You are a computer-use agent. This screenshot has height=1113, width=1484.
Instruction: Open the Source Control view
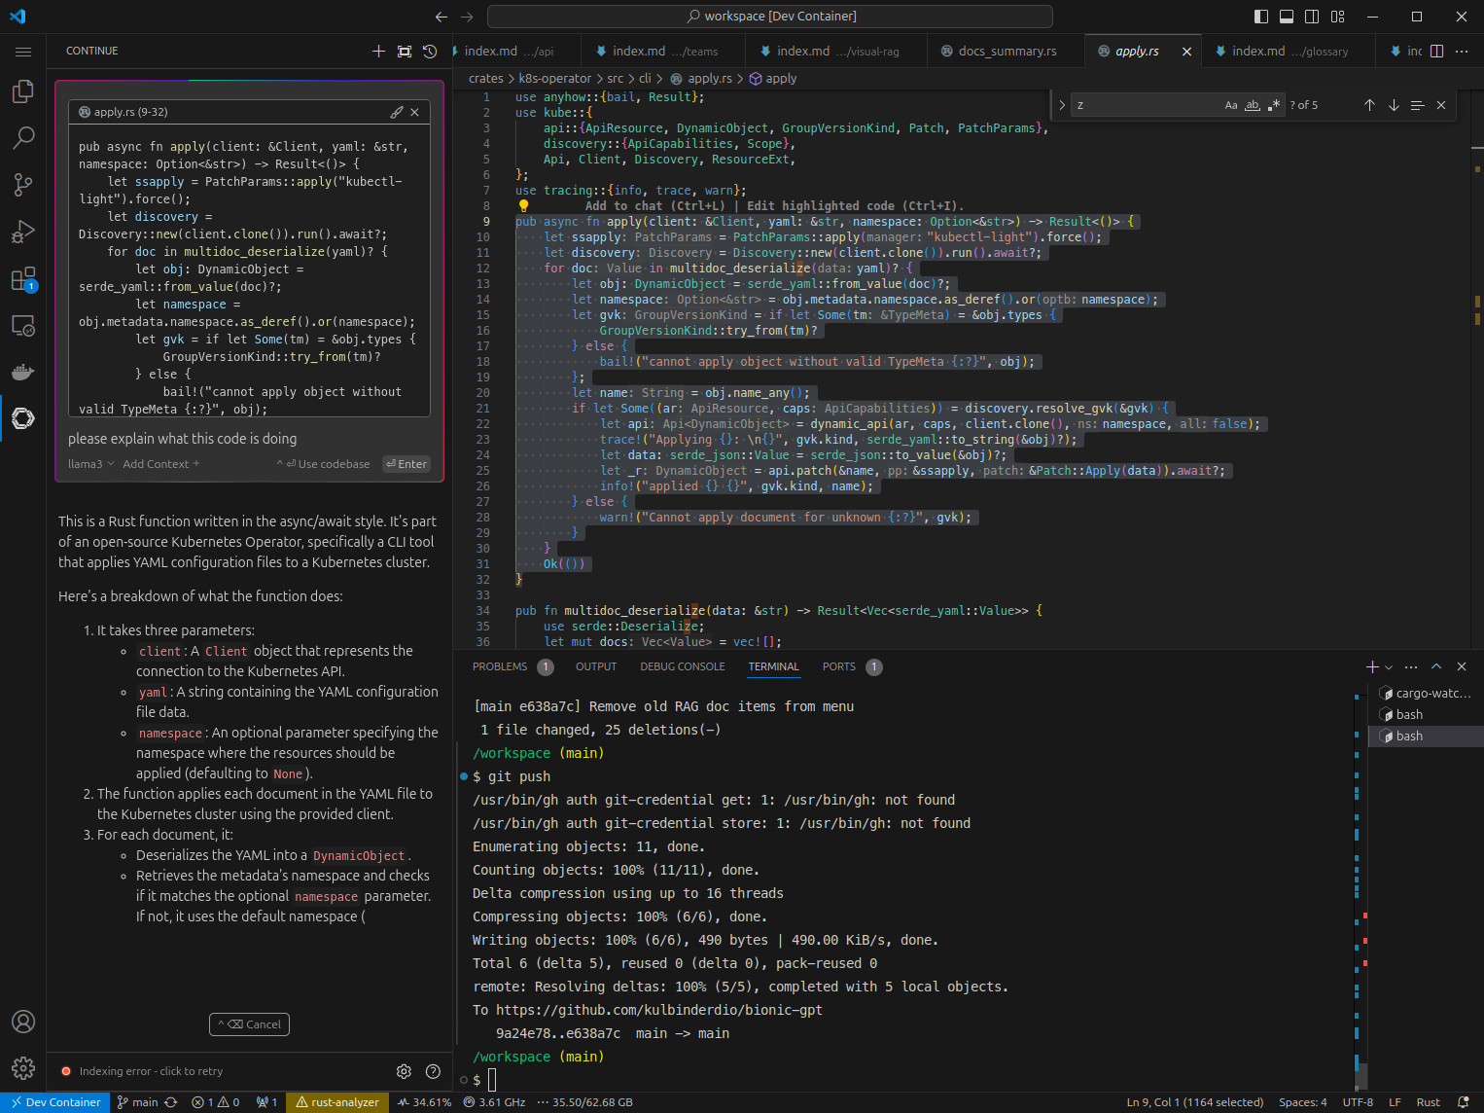click(23, 184)
